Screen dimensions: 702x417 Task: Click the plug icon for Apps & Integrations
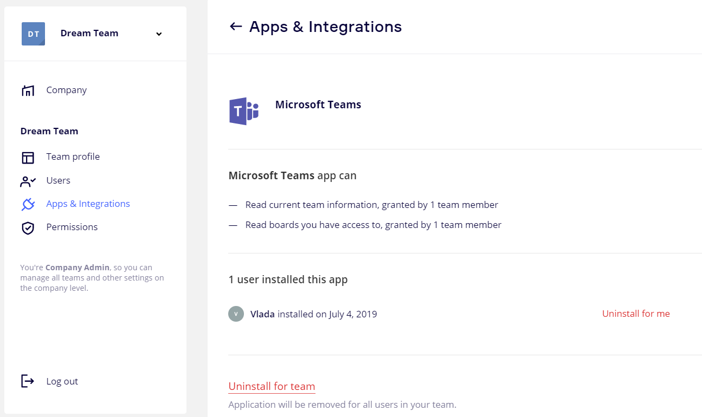point(28,204)
